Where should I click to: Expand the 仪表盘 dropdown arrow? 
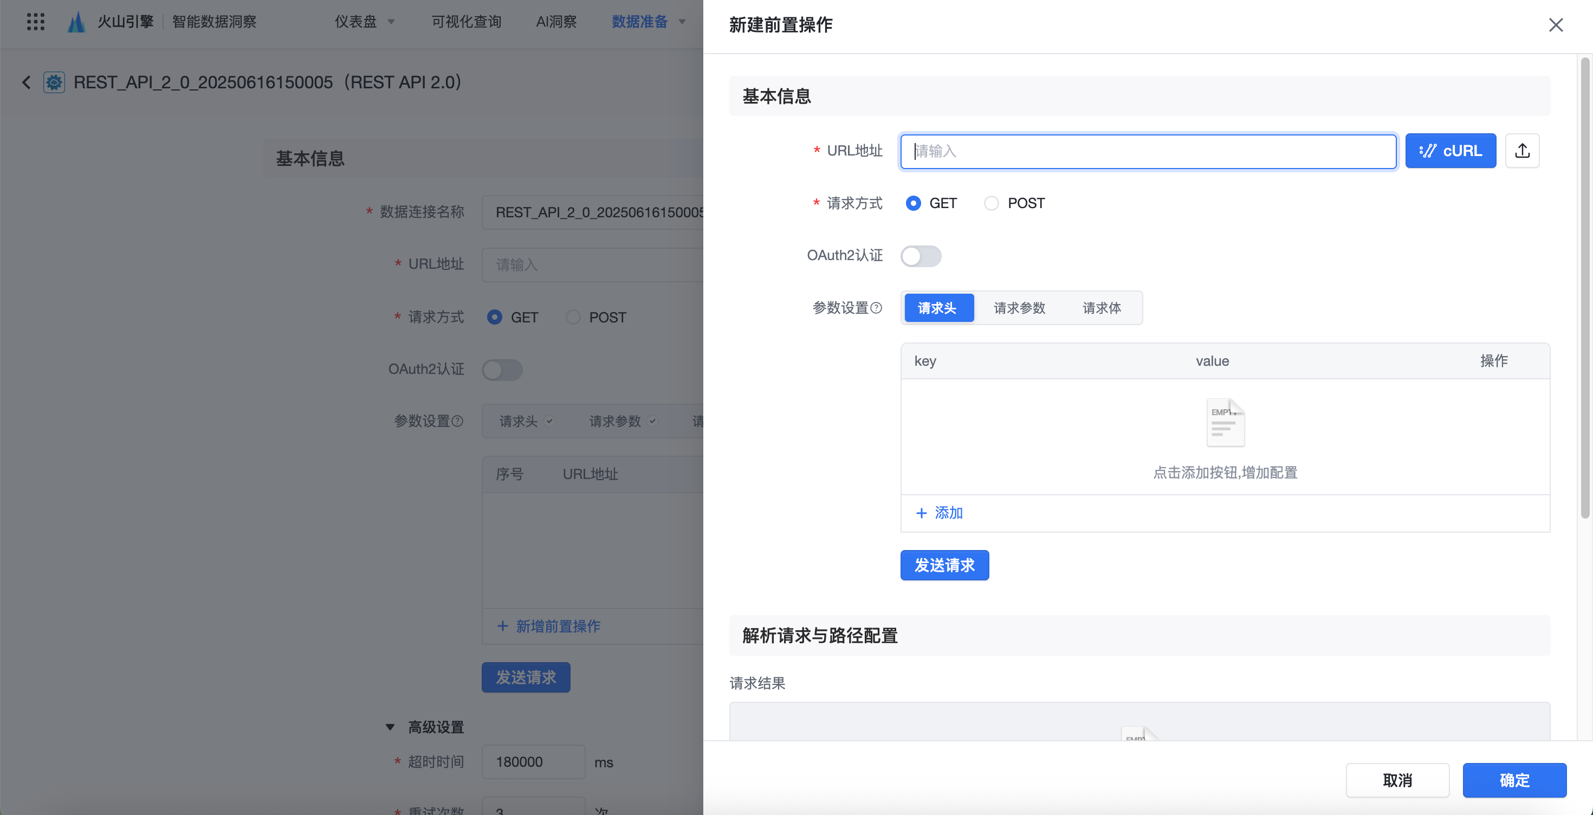[391, 22]
